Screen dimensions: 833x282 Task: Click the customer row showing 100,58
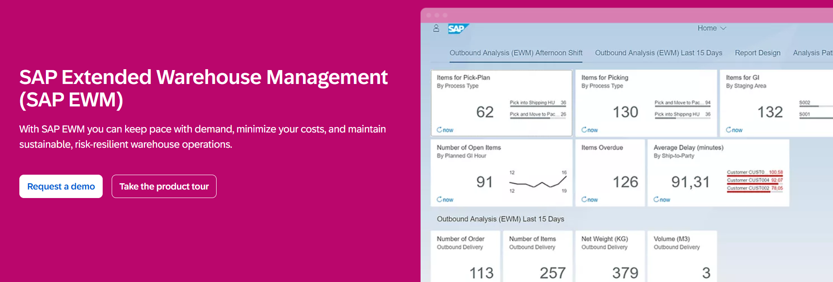click(x=755, y=172)
